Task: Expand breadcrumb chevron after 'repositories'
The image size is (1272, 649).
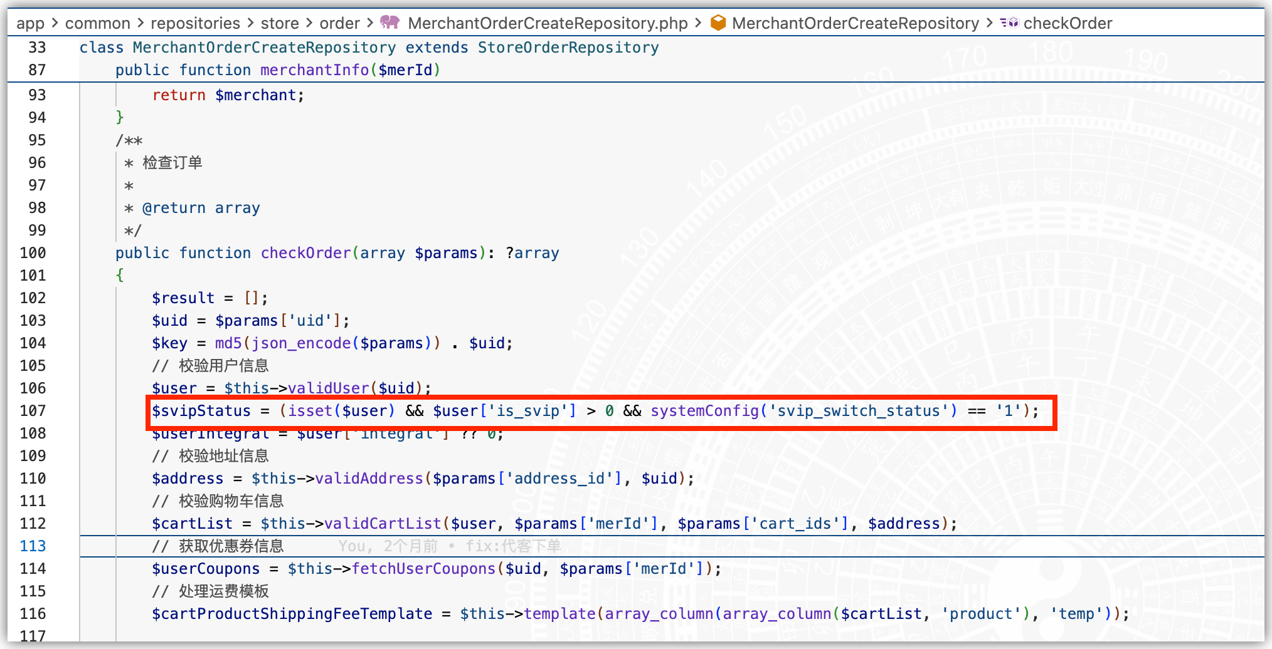Action: 251,23
